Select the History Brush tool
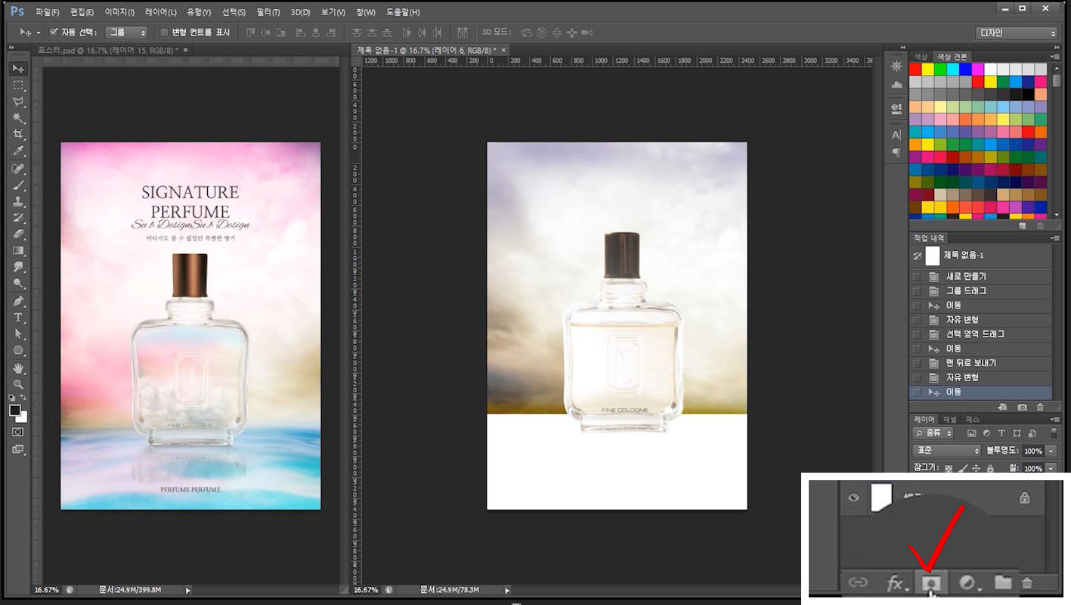 coord(18,218)
